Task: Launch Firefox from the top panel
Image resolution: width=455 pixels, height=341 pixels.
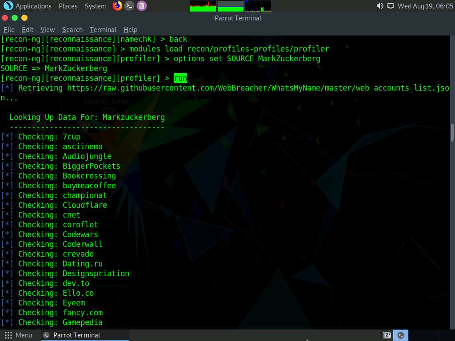Action: click(x=117, y=6)
